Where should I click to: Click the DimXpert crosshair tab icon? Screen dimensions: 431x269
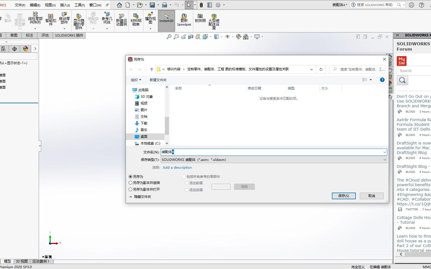click(14, 49)
